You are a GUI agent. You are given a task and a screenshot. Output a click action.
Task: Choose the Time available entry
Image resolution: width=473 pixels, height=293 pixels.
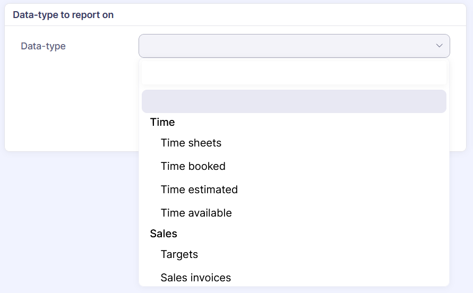196,213
